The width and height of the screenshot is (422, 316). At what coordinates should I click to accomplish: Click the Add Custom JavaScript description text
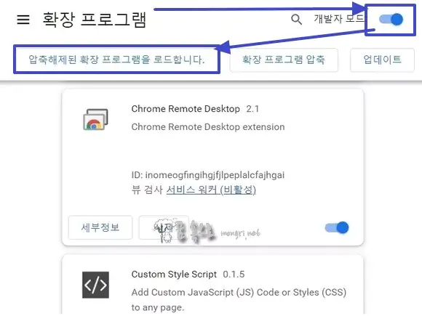click(239, 299)
